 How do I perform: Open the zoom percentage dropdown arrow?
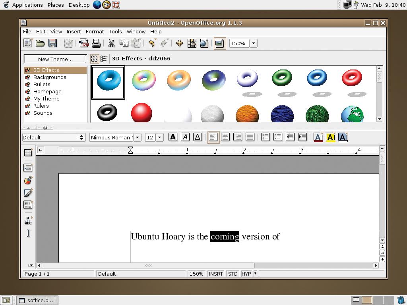pyautogui.click(x=253, y=43)
